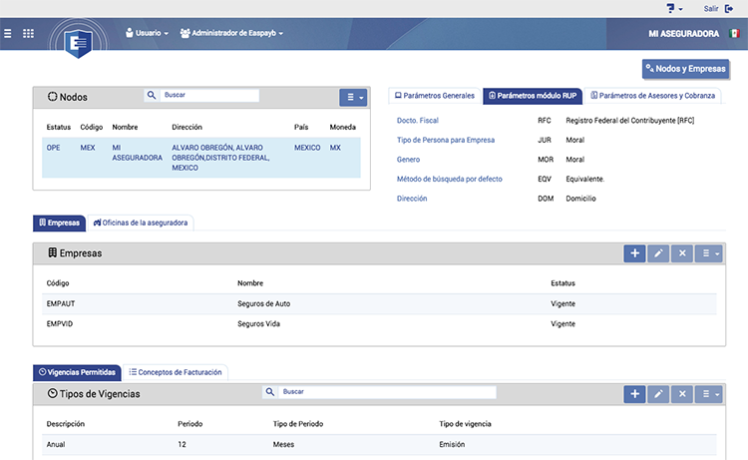Select the Anual vigencia row
Viewport: 748px width, 460px height.
coord(379,445)
